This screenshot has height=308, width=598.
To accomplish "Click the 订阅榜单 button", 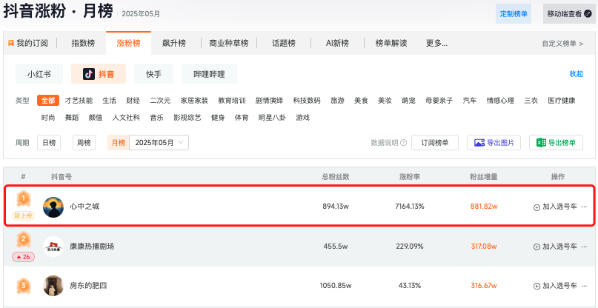I will pos(435,143).
